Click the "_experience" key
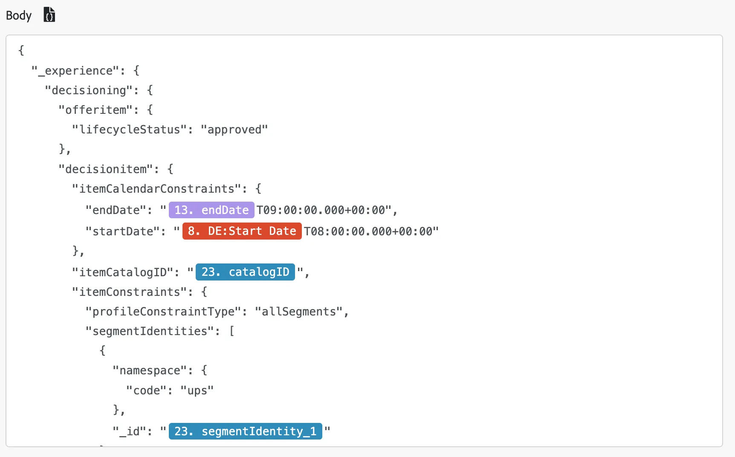This screenshot has height=457, width=735. [75, 71]
